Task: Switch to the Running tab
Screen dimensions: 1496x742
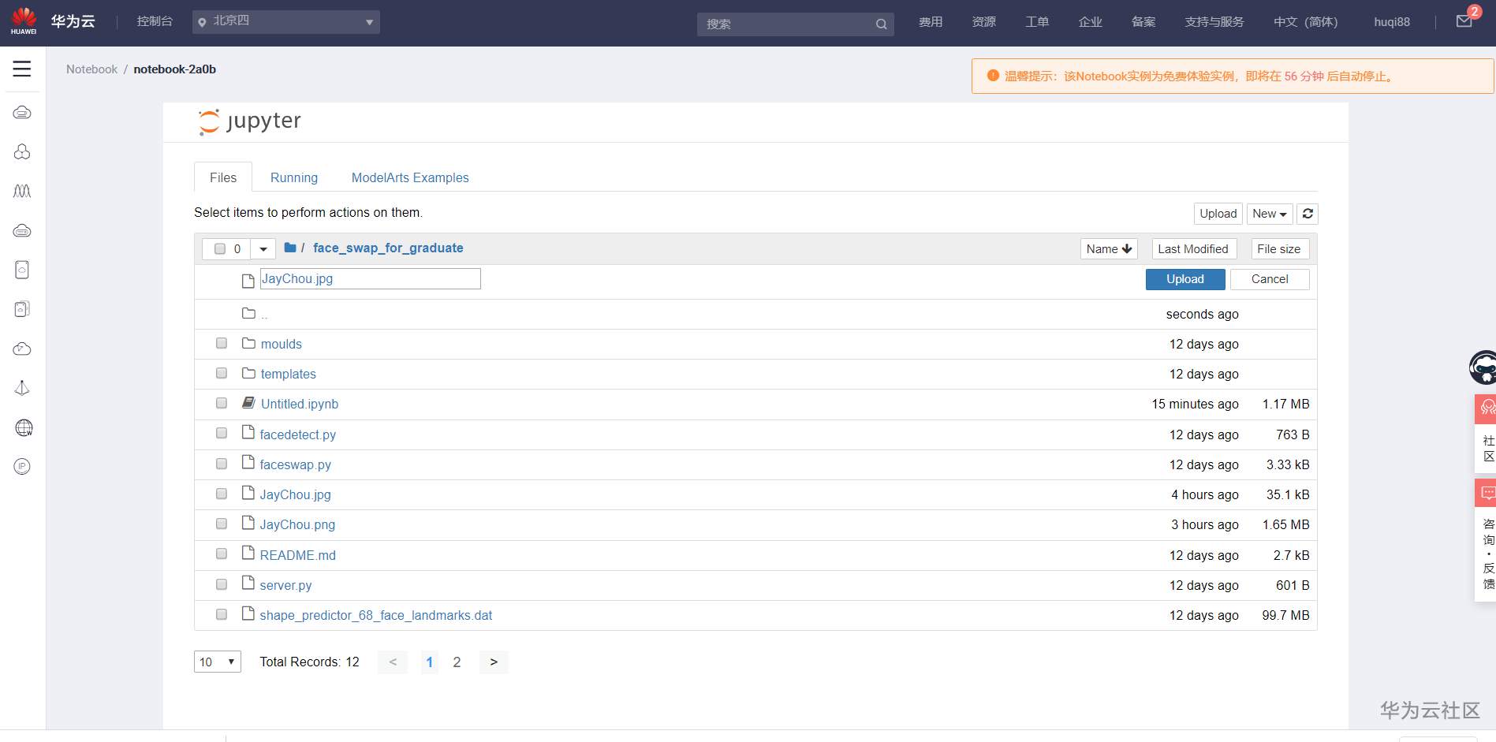Action: (x=294, y=177)
